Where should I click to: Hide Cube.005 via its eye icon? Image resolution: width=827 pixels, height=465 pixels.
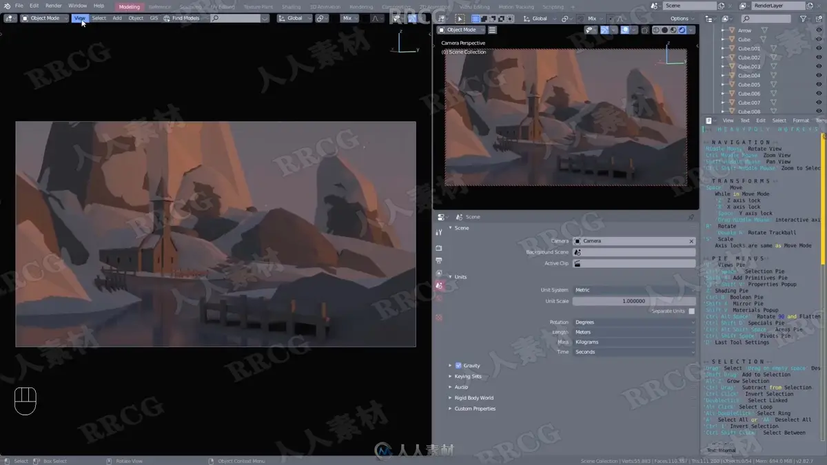pyautogui.click(x=819, y=85)
